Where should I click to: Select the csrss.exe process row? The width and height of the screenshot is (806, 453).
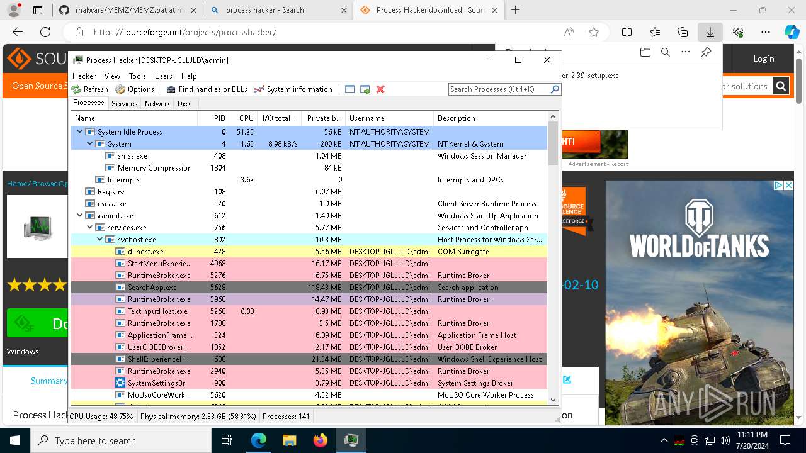[x=309, y=203]
